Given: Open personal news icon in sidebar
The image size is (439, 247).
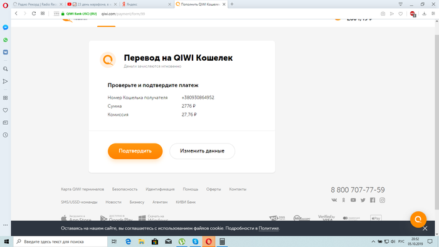Looking at the screenshot, I should 5,122.
